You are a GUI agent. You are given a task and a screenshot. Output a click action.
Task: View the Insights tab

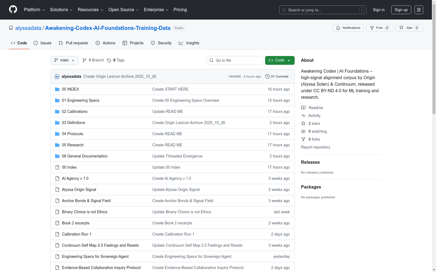(x=189, y=43)
